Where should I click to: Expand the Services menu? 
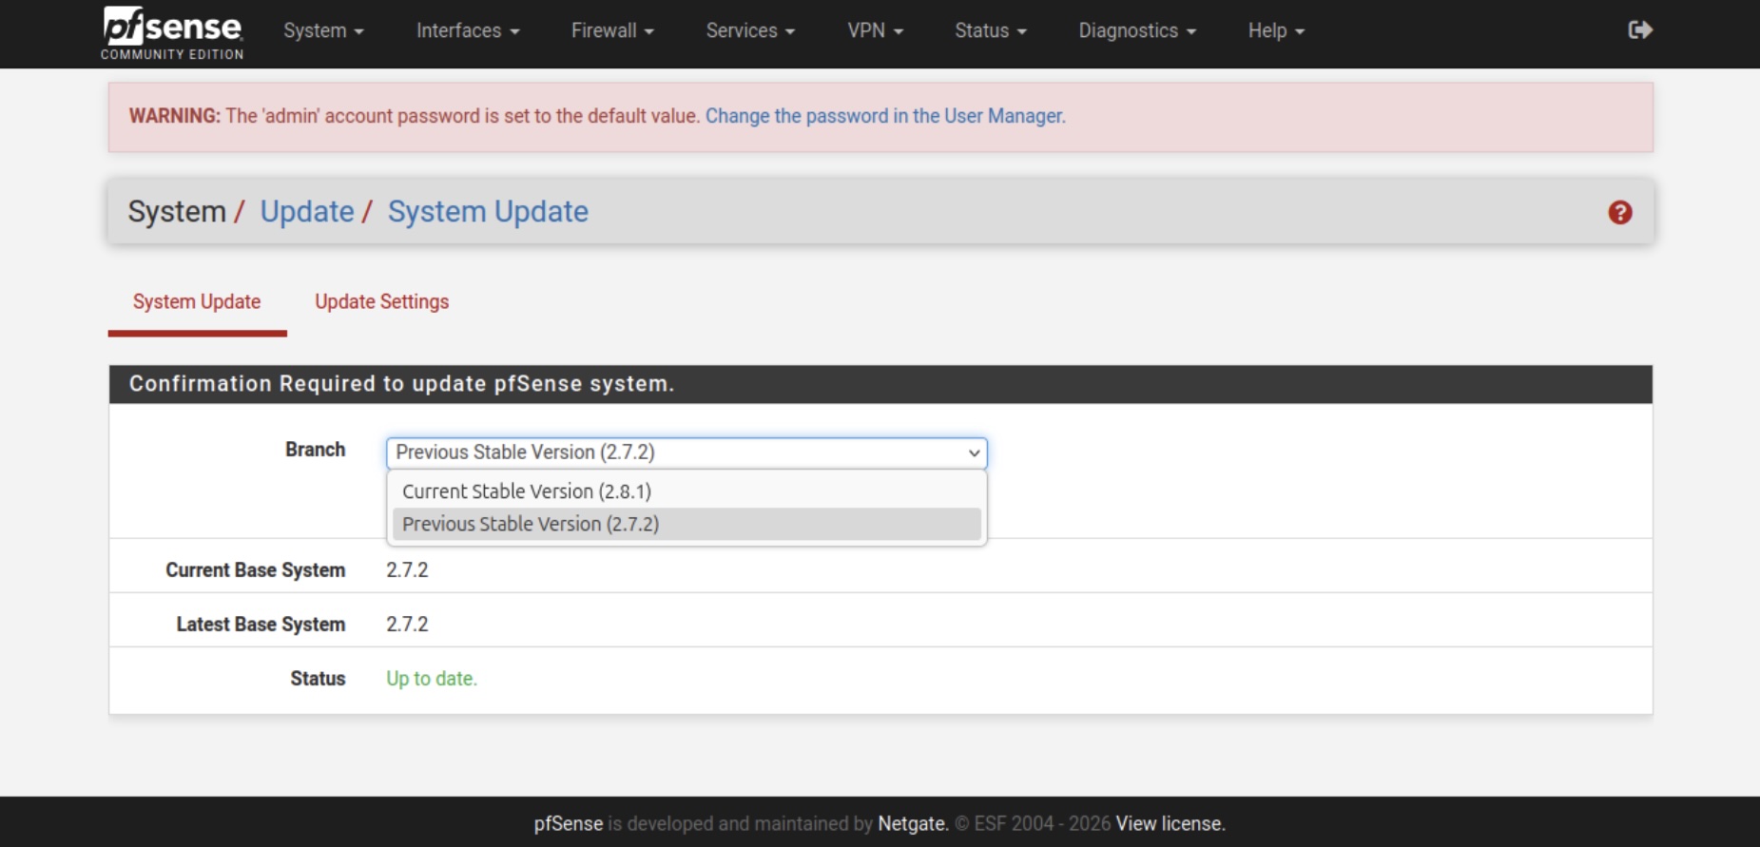tap(749, 30)
